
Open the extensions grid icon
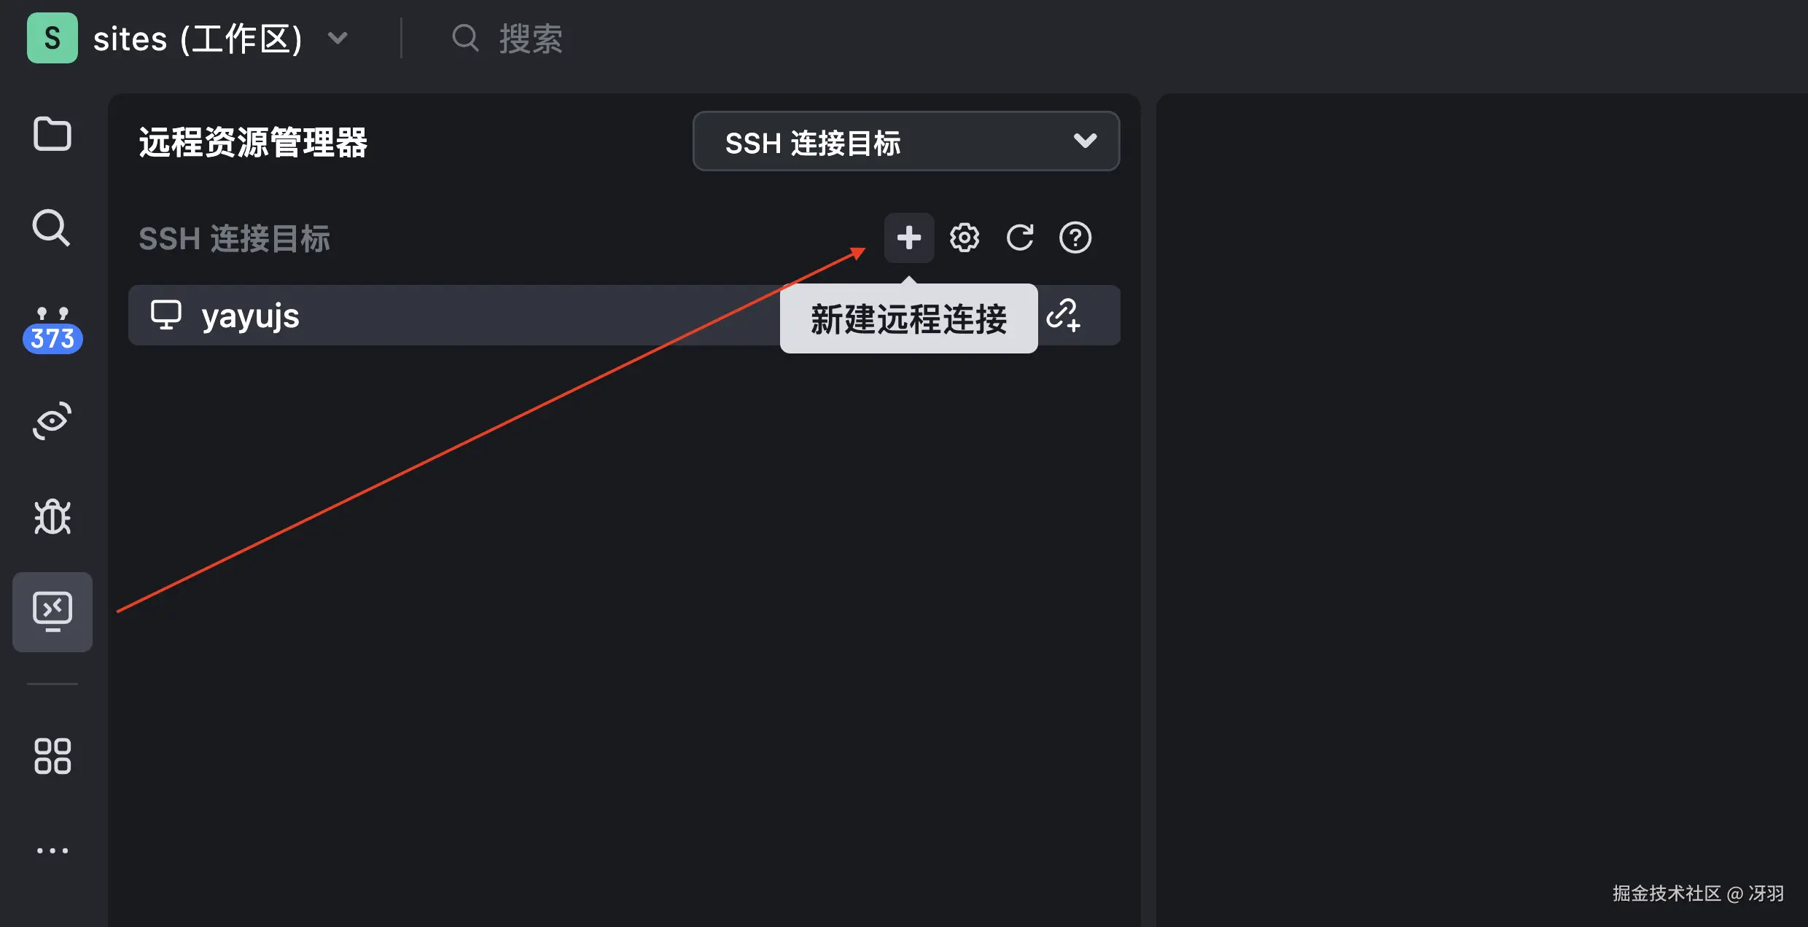tap(52, 756)
